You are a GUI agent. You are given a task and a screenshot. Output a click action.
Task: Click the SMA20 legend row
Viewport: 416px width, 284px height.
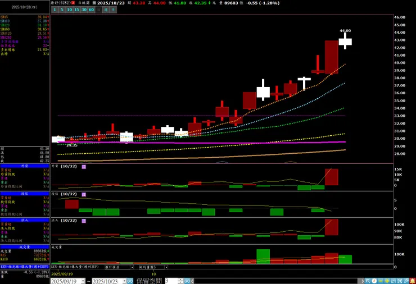click(25, 25)
